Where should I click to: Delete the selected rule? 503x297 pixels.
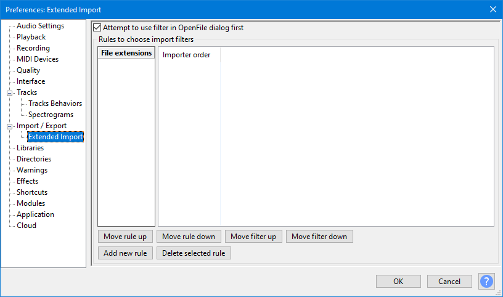coord(194,253)
